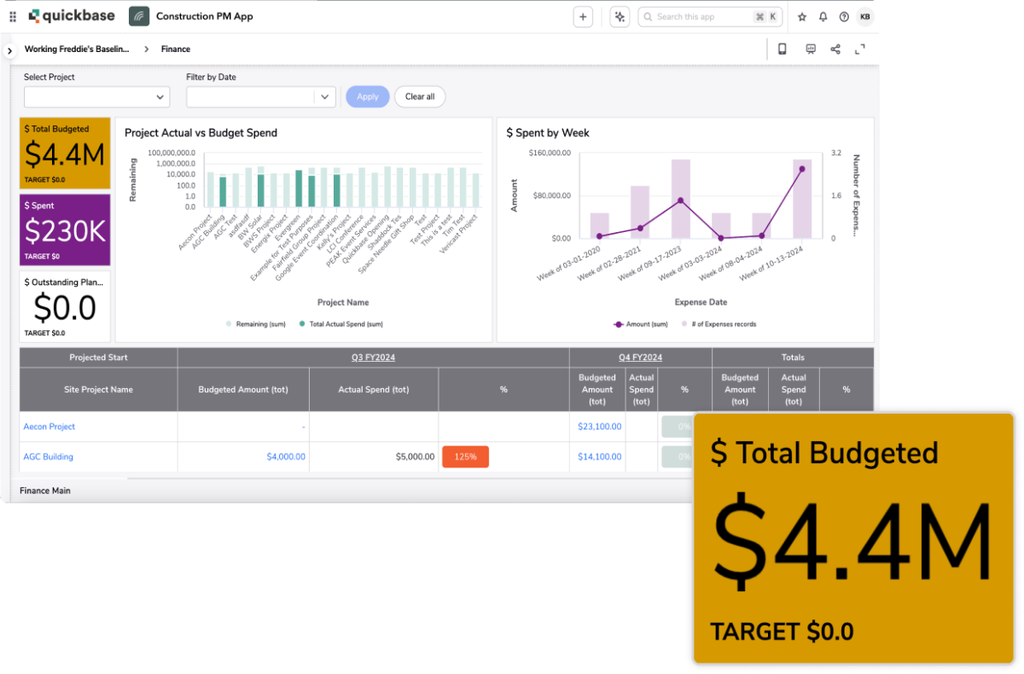1024x674 pixels.
Task: Favorite this page using the star icon
Action: 802,16
